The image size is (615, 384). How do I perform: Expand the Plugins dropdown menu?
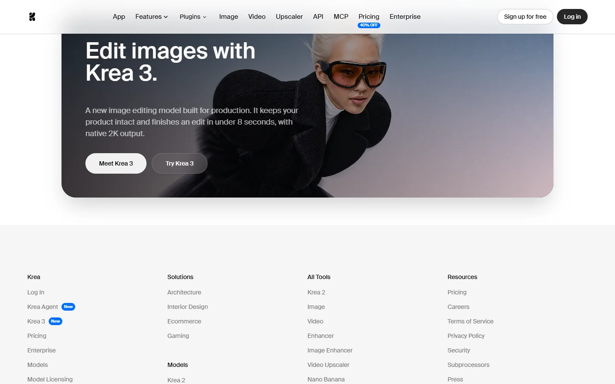[x=193, y=17]
